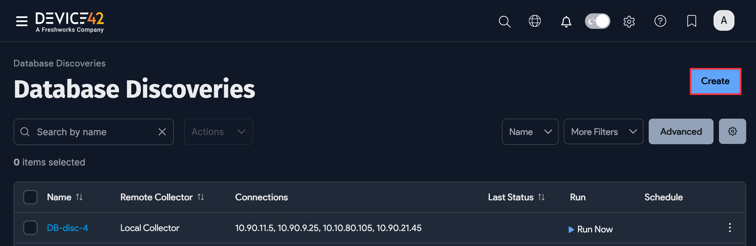
Task: Toggle dark mode switch
Action: [598, 21]
